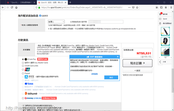Open the 注意事項 notes link
This screenshot has width=174, height=111.
click(x=45, y=16)
